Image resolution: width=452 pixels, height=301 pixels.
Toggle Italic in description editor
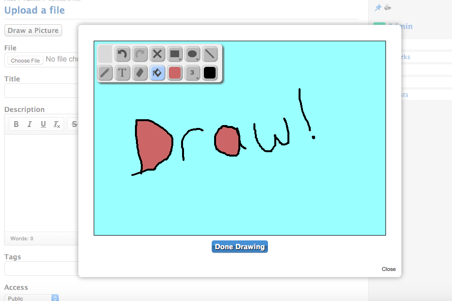30,124
